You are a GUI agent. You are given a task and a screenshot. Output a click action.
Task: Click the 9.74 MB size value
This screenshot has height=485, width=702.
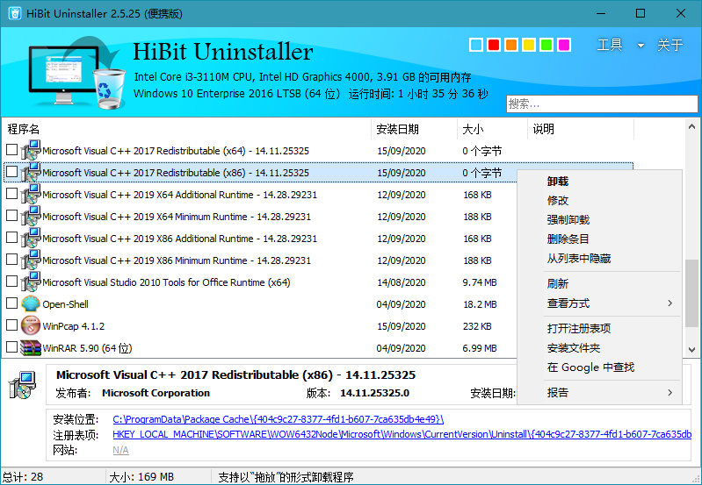(480, 282)
